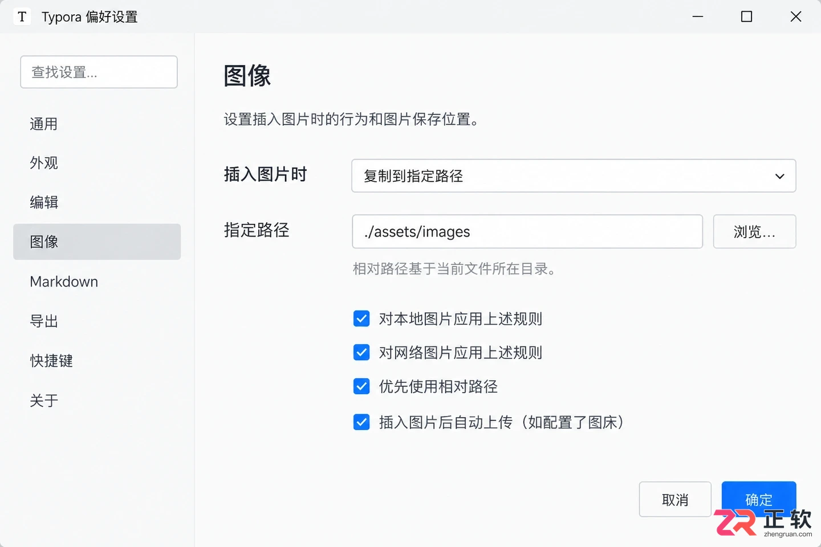Switch to the 外观 settings section
821x547 pixels.
(97, 163)
